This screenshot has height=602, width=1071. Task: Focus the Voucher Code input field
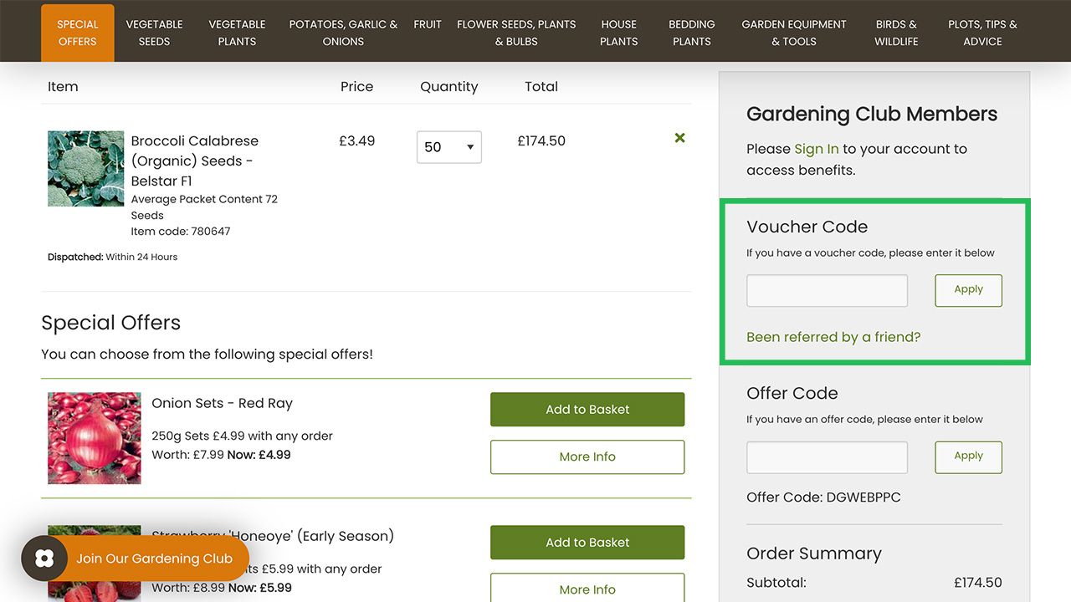point(827,290)
